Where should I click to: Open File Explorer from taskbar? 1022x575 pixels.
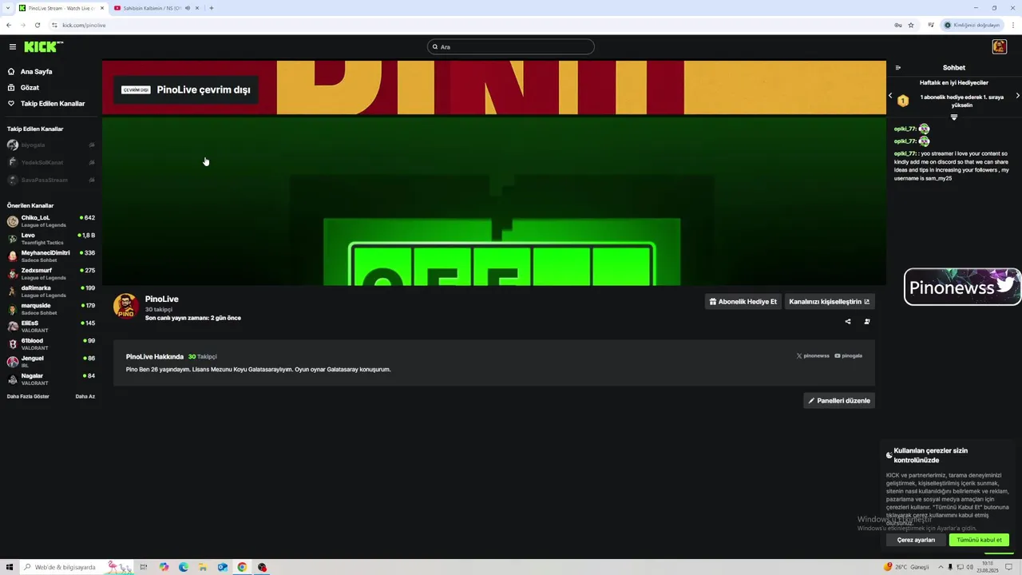pos(203,567)
